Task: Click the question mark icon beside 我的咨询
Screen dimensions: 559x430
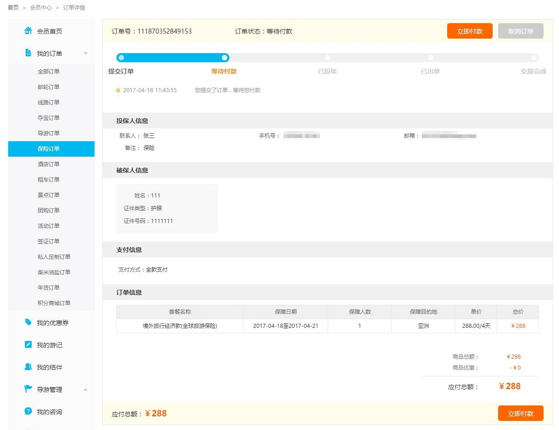Action: (28, 411)
